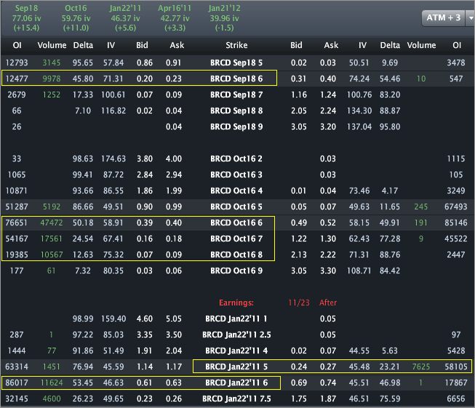Select the BRCD Jan22'11 1 strike

[236, 319]
